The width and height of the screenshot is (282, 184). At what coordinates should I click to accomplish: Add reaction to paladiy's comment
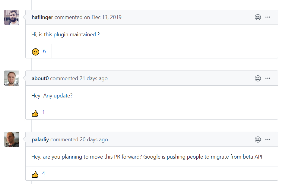[x=258, y=140]
